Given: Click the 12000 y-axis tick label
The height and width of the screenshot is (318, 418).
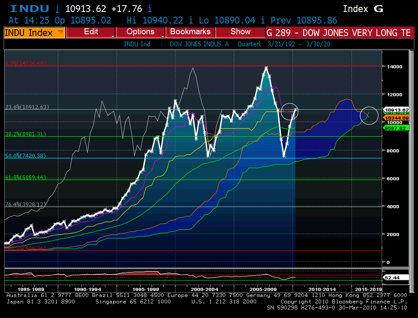Looking at the screenshot, I should (394, 94).
